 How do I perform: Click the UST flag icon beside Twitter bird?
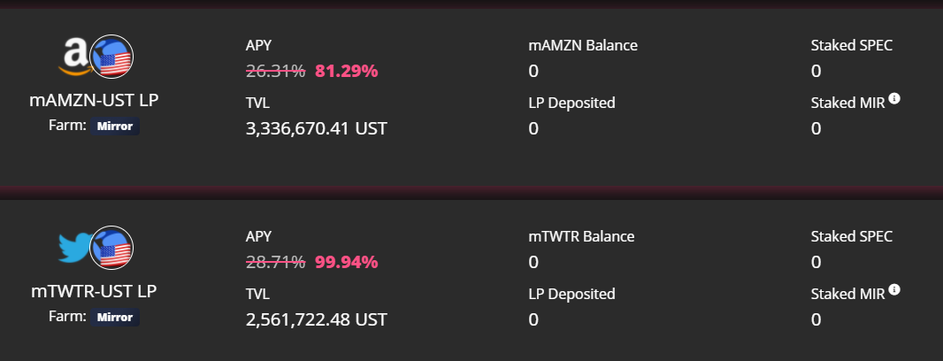(x=111, y=248)
